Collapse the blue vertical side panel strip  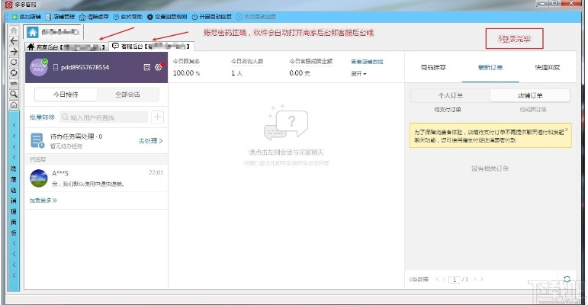click(x=13, y=191)
